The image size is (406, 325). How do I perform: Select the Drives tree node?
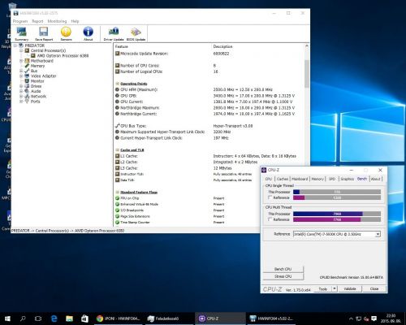[36, 86]
